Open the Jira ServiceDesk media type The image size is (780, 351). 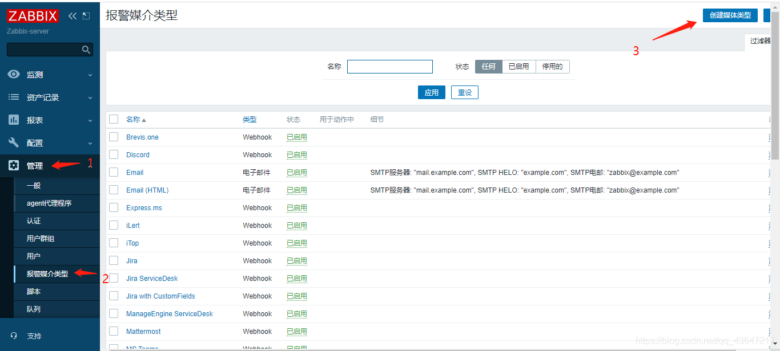152,279
